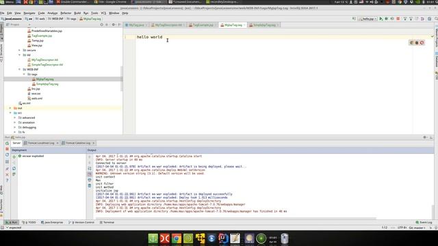
Task: Open in Opera via the floating browser icons
Action: click(x=422, y=42)
